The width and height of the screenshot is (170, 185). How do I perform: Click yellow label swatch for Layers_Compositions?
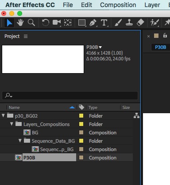(x=81, y=124)
